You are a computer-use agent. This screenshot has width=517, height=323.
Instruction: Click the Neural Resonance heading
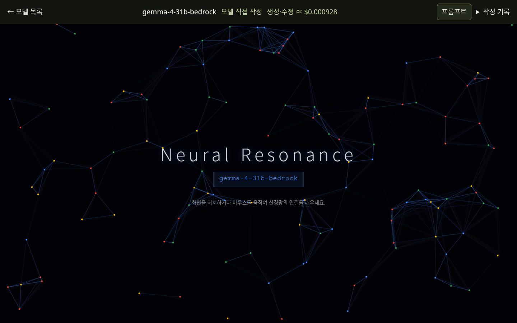tap(258, 155)
